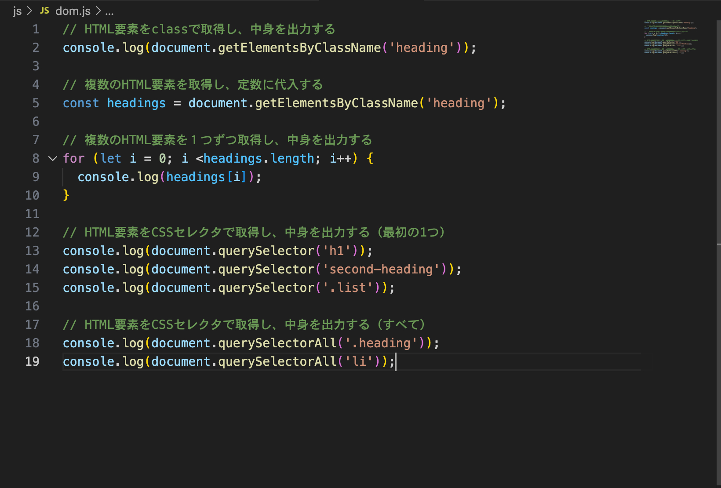Click line number 13 in the gutter
The image size is (721, 488).
[32, 251]
